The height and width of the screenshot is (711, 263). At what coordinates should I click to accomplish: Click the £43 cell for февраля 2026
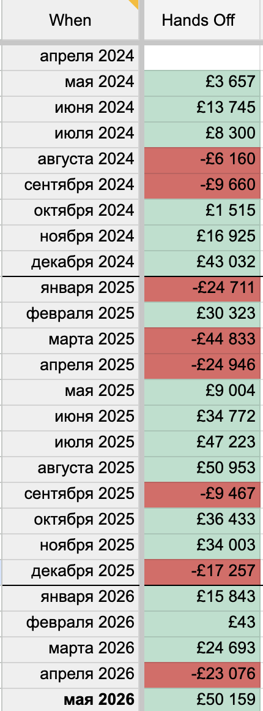(203, 623)
